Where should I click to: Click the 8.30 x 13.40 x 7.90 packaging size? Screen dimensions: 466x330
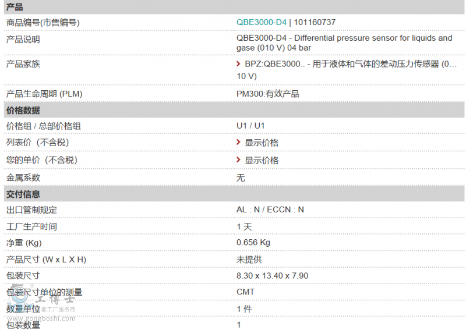pos(272,275)
